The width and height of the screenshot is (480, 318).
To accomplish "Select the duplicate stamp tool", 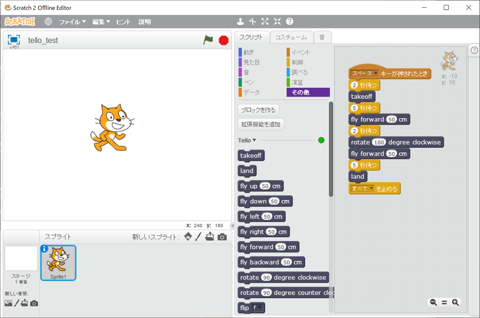I will pyautogui.click(x=240, y=22).
